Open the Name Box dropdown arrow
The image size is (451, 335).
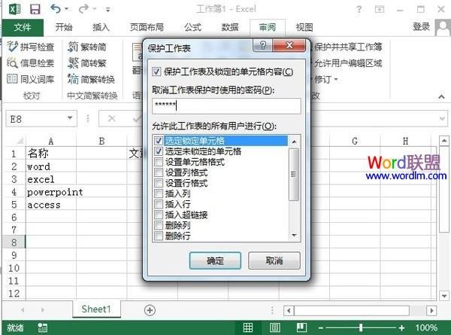pos(70,117)
